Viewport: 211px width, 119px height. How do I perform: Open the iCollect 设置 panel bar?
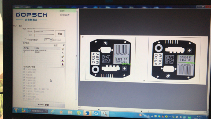[43, 105]
